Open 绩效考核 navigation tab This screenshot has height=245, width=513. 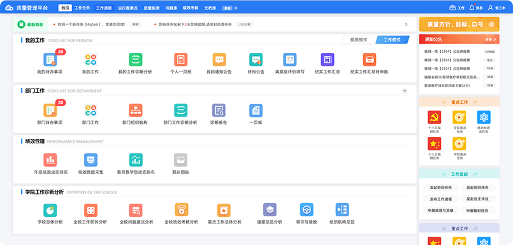click(191, 8)
